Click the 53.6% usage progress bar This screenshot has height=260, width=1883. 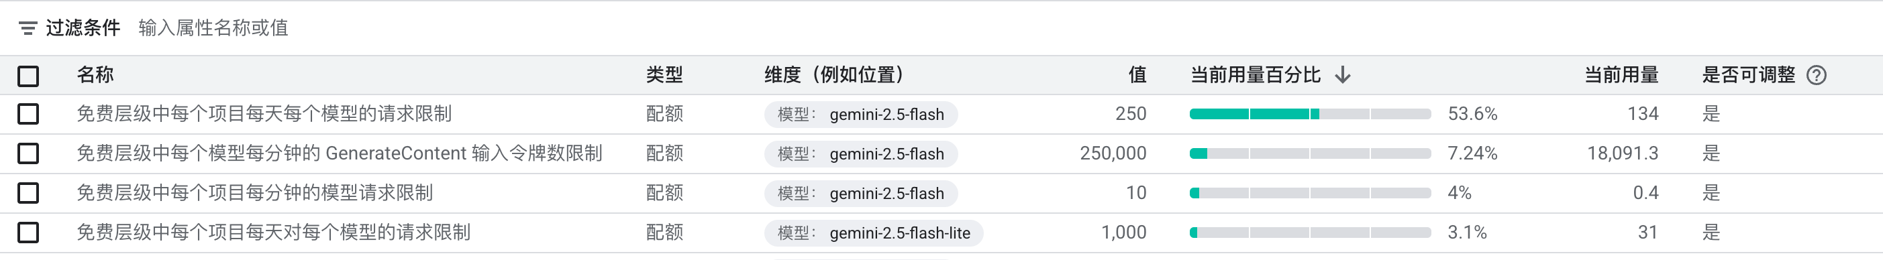(x=1310, y=114)
